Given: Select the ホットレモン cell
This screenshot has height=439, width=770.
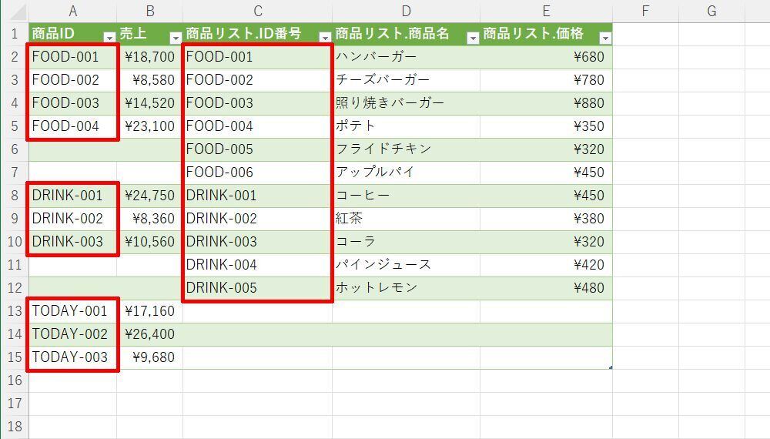Looking at the screenshot, I should [406, 288].
